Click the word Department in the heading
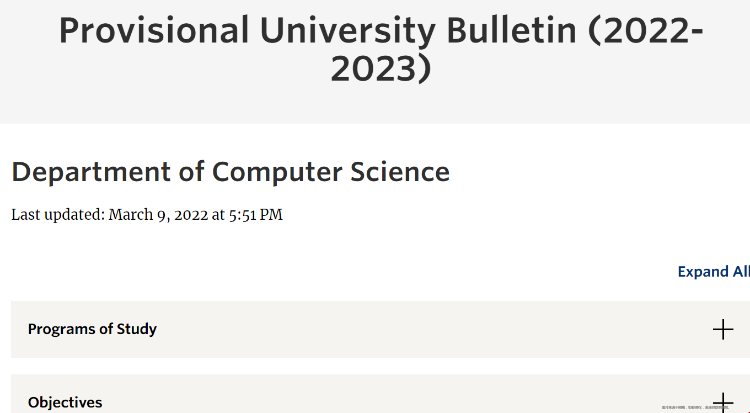750x413 pixels. pos(92,172)
